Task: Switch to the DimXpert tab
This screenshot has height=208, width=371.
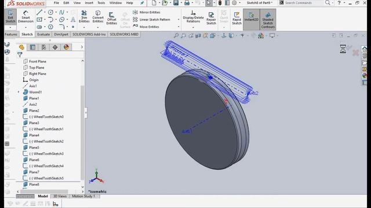Action: pyautogui.click(x=61, y=35)
